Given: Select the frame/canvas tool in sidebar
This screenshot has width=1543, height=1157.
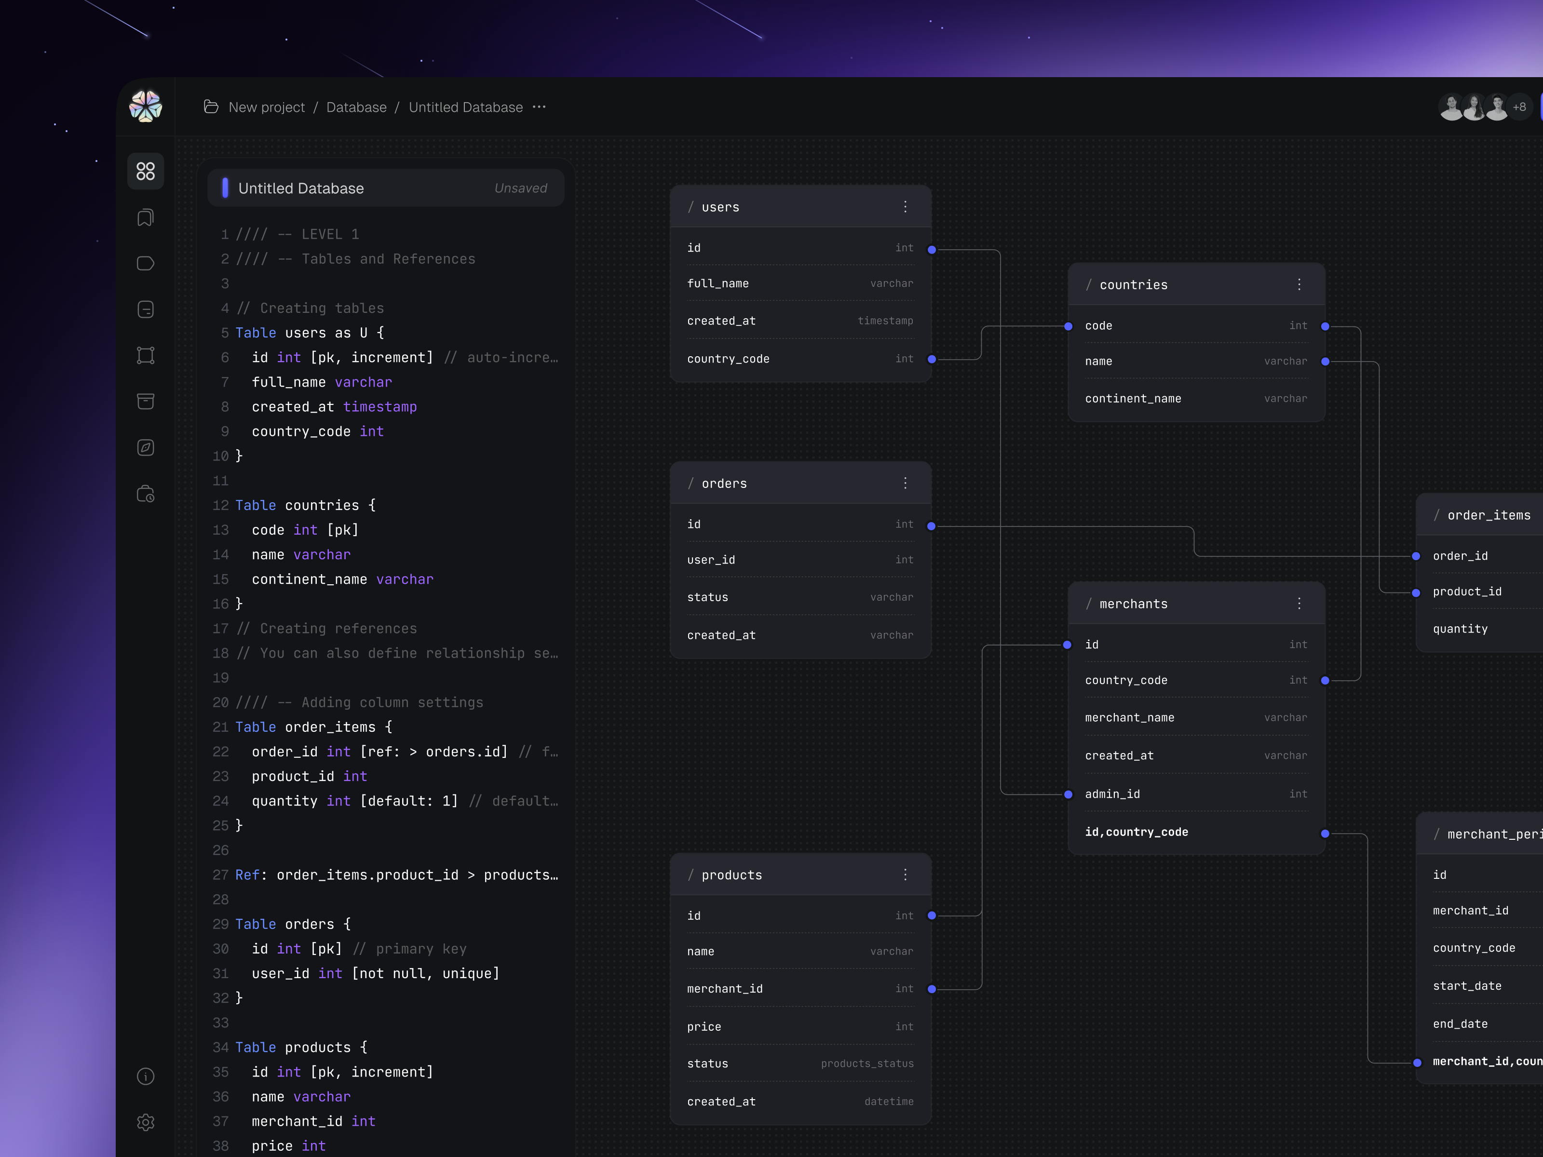Looking at the screenshot, I should click(x=145, y=355).
